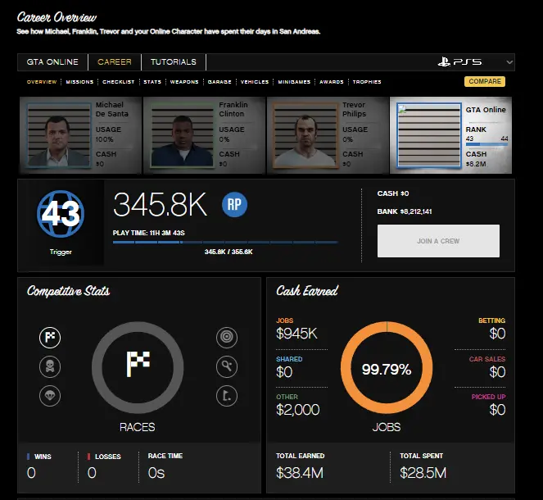
Task: Click the Join a Crew button
Action: click(437, 241)
